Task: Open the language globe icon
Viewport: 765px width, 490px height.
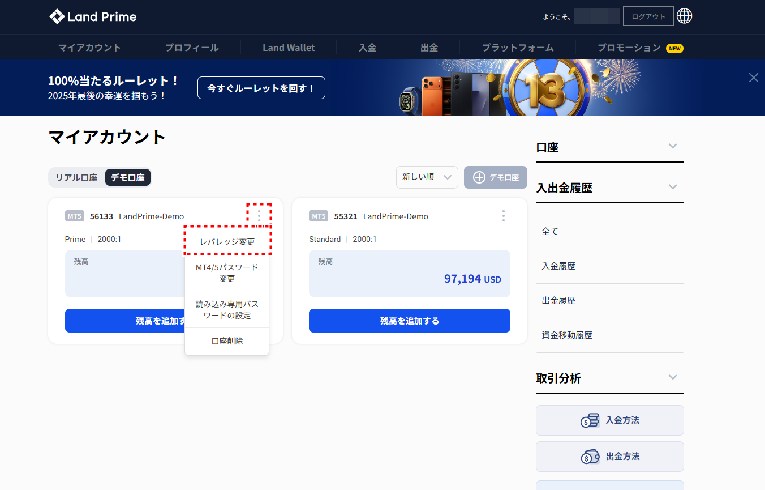Action: tap(685, 16)
